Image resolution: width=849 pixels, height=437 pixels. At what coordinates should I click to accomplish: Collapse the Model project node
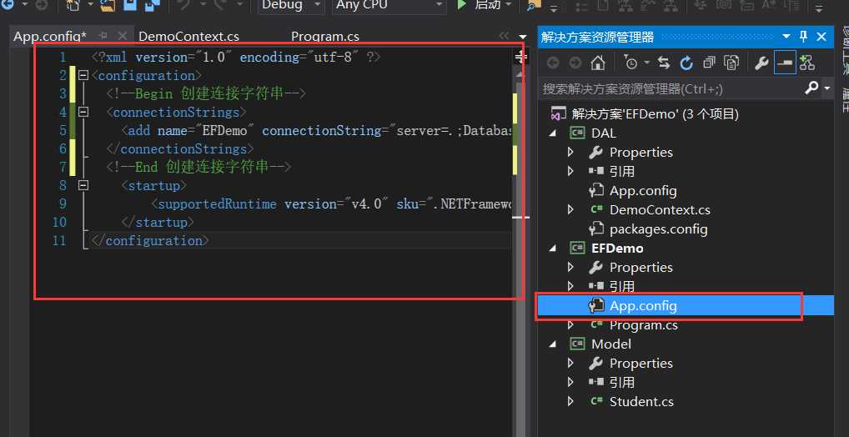tap(553, 344)
